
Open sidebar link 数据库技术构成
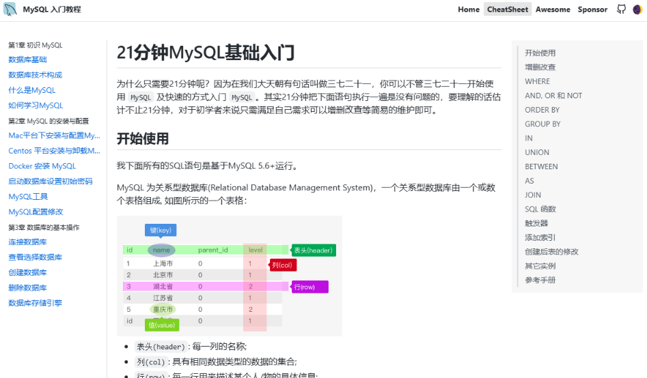click(x=35, y=75)
